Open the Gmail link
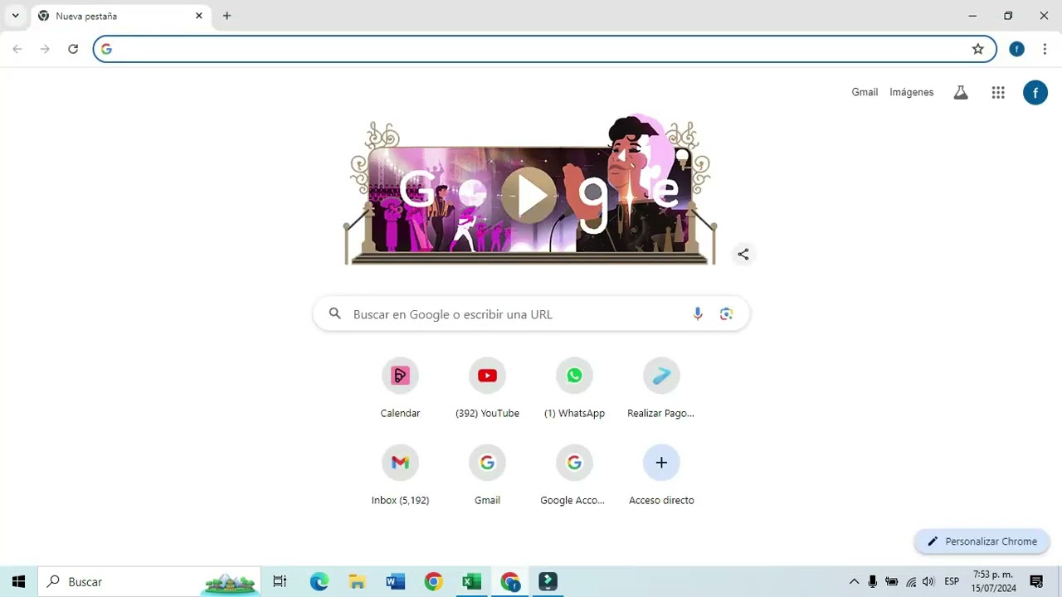The width and height of the screenshot is (1062, 597). pyautogui.click(x=865, y=92)
